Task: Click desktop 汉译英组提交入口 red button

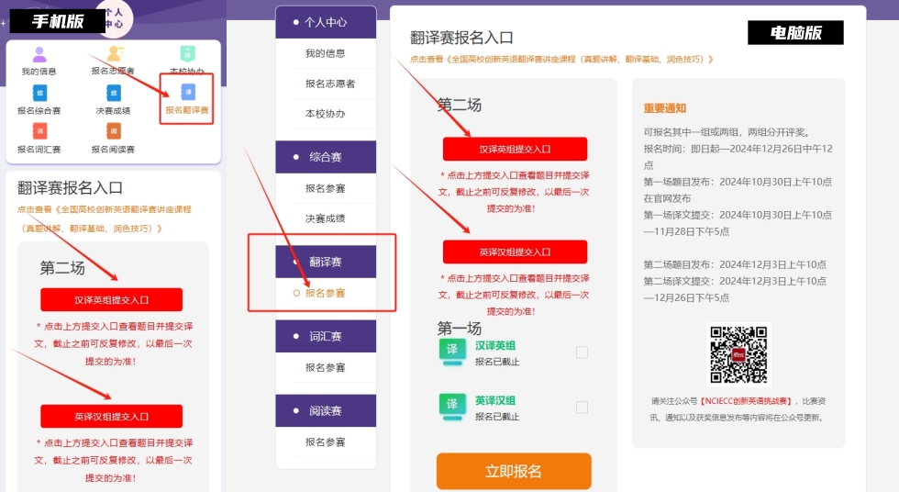Action: coord(515,149)
